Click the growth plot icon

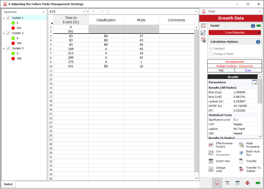[x=203, y=32]
